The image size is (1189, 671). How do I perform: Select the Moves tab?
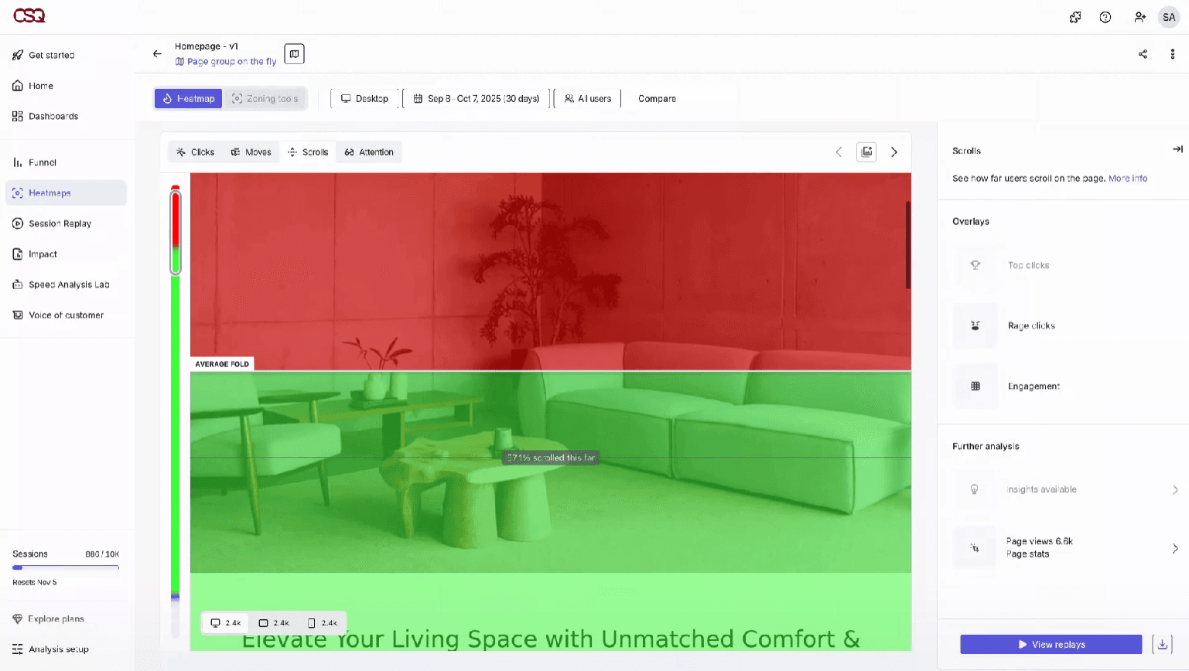tap(251, 152)
